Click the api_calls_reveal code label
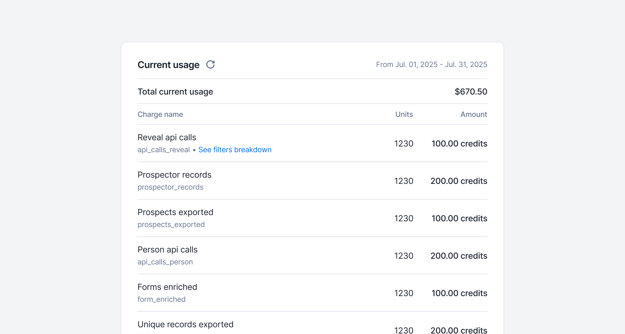Screen dimensions: 625x334 coord(164,150)
